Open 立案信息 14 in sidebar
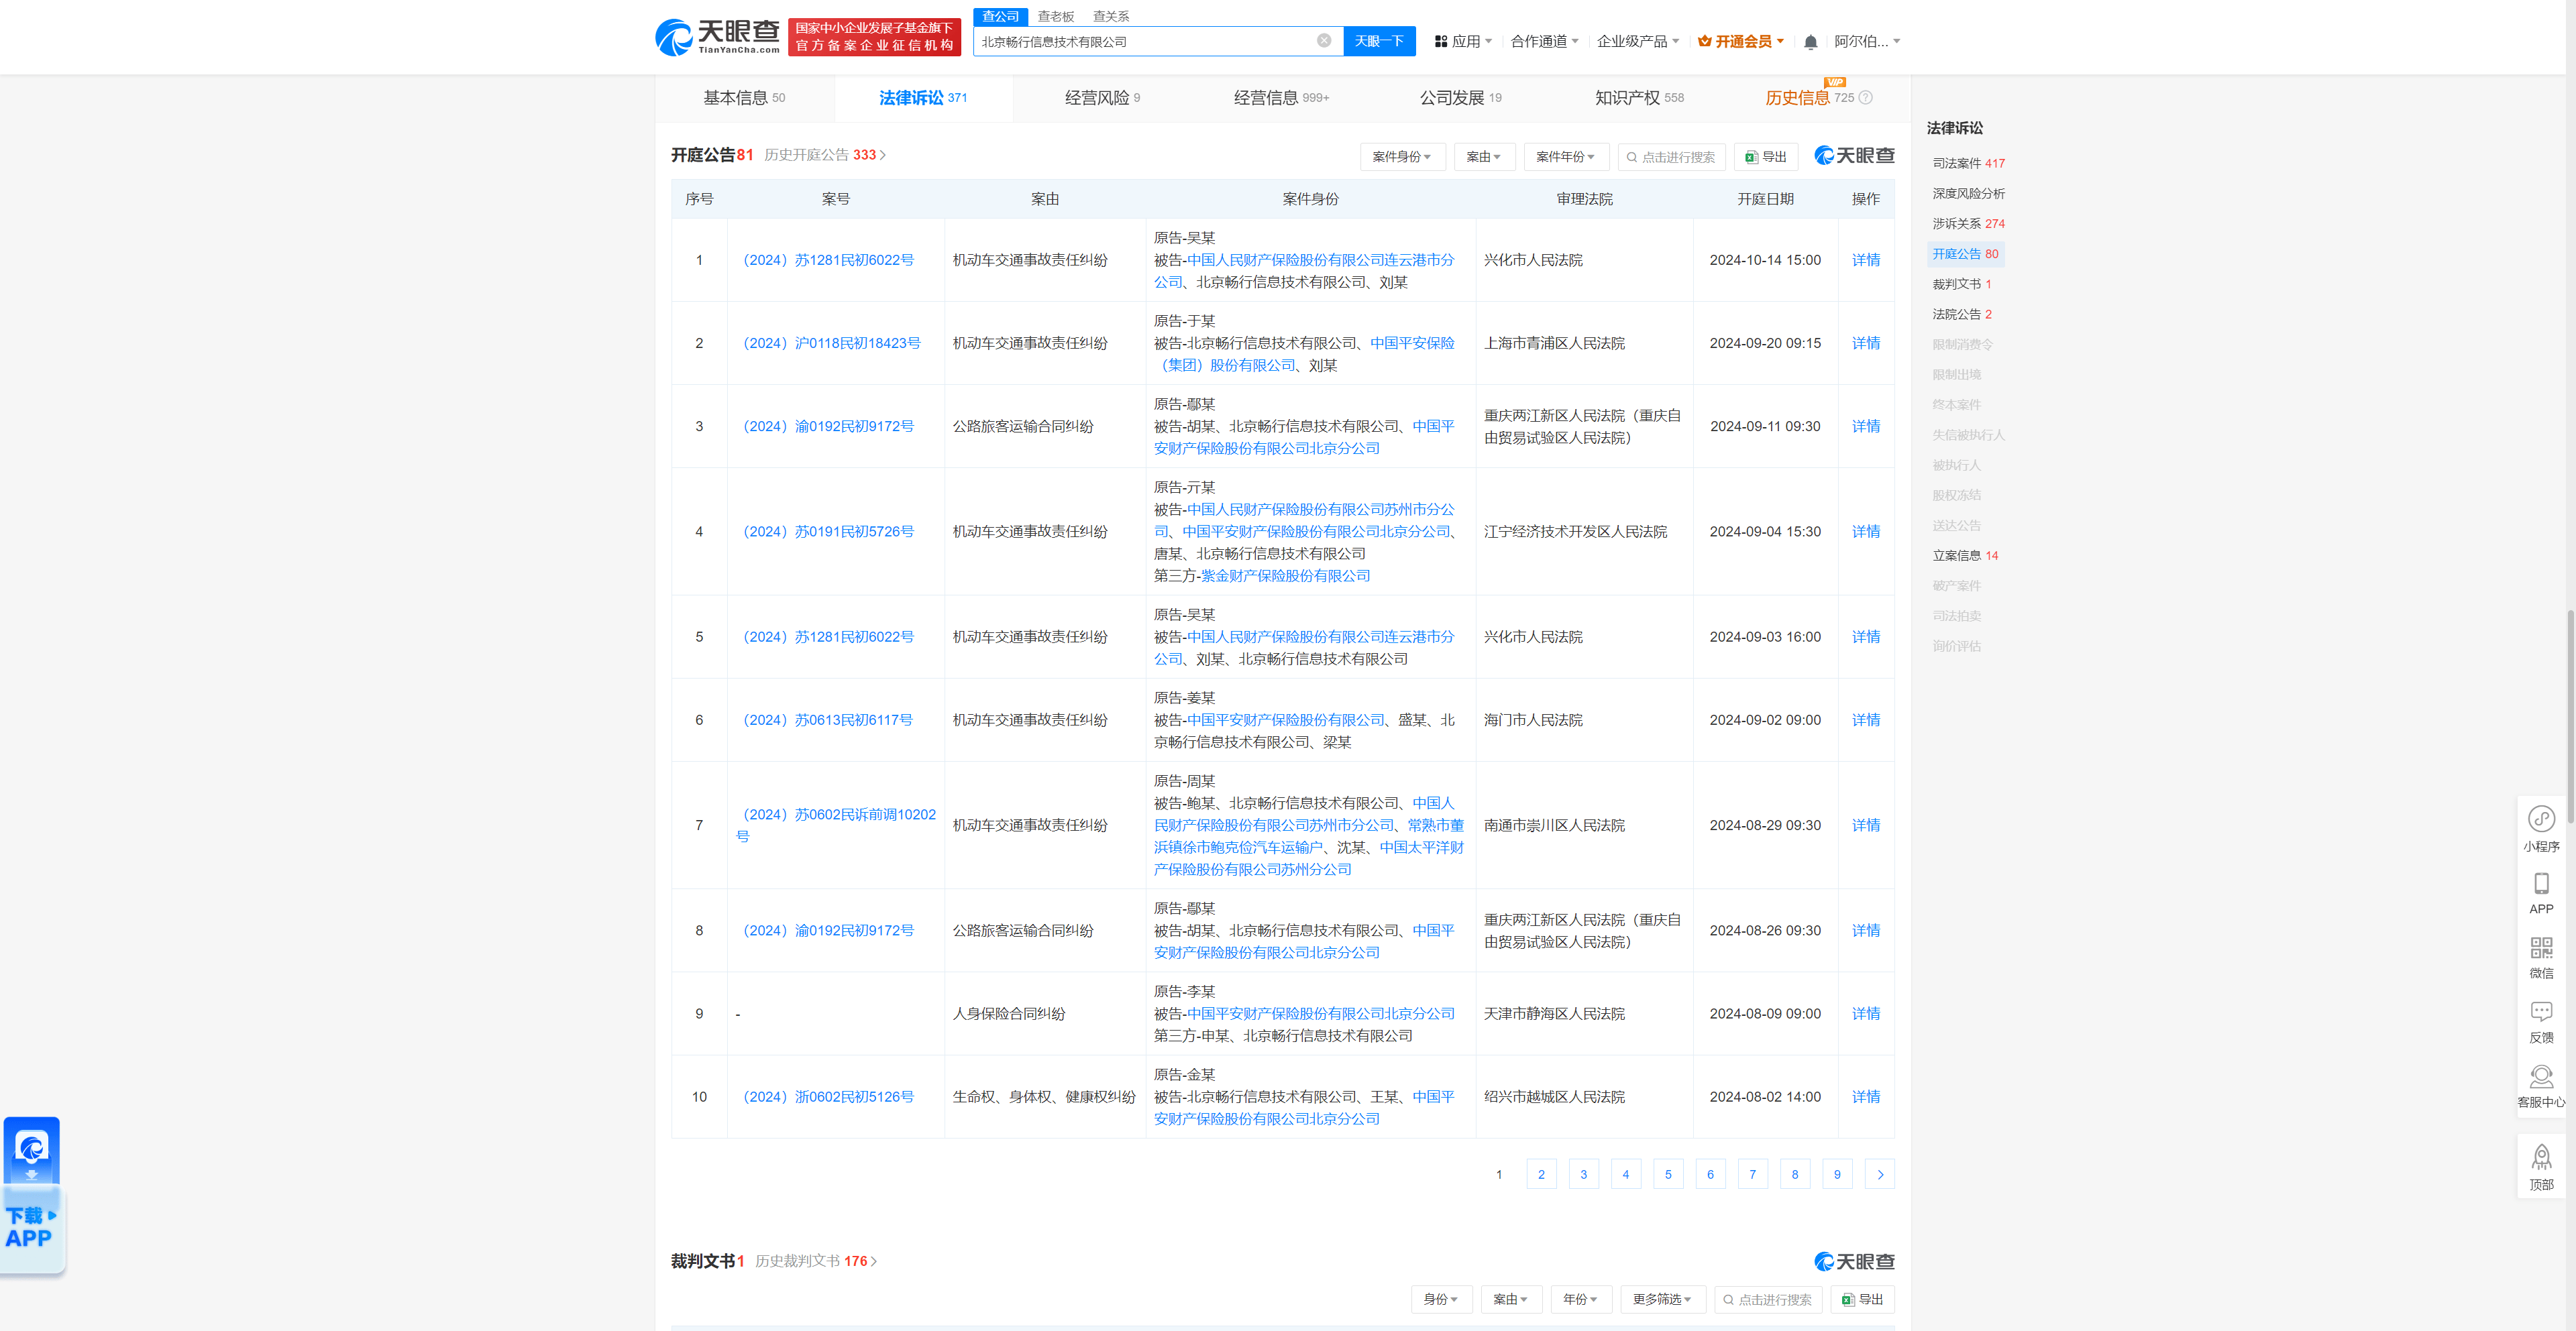2576x1331 pixels. tap(1965, 556)
